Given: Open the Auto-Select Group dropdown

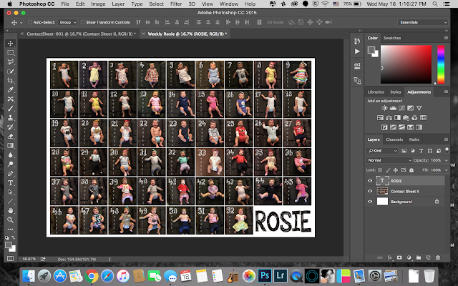Looking at the screenshot, I should (68, 22).
